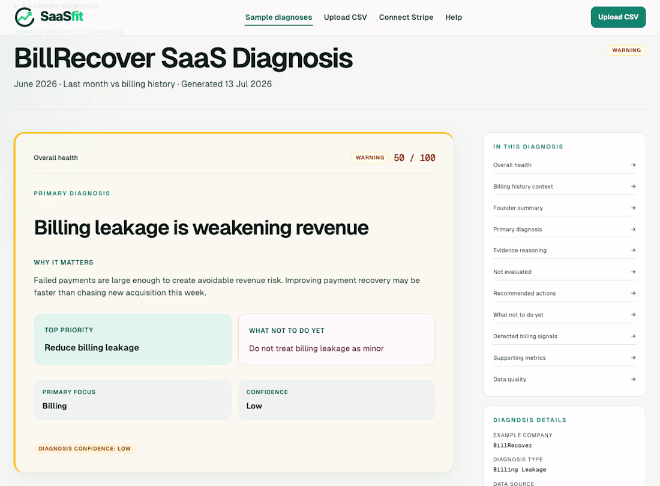
Task: Click arrow icon for Data quality
Action: (x=632, y=379)
